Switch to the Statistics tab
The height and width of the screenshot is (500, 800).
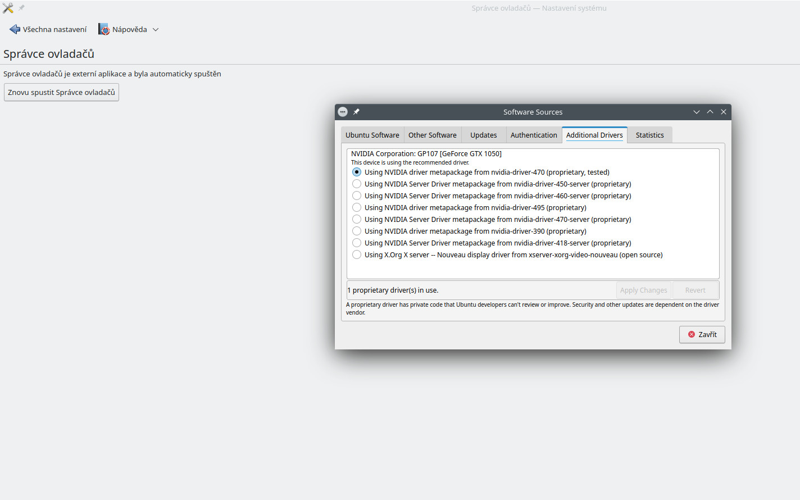point(650,135)
